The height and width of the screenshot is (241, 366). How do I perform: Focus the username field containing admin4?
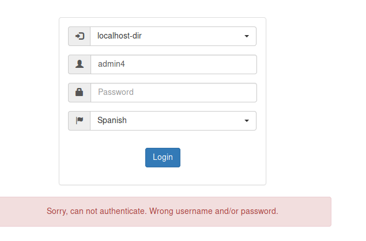pos(173,64)
